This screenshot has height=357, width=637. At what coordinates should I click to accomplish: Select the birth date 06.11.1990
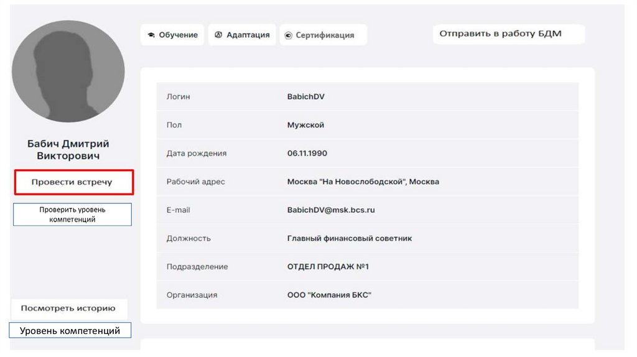tap(307, 154)
